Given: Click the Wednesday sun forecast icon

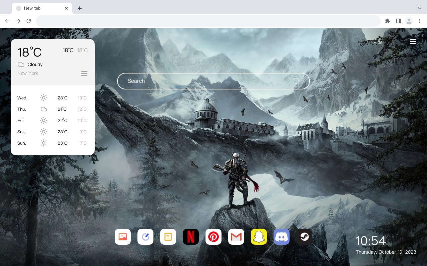Looking at the screenshot, I should click(x=44, y=98).
